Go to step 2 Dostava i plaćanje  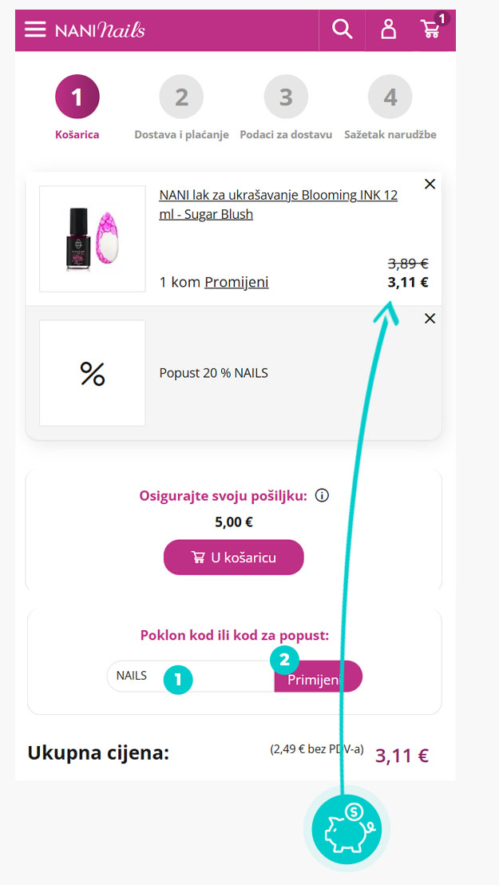181,97
